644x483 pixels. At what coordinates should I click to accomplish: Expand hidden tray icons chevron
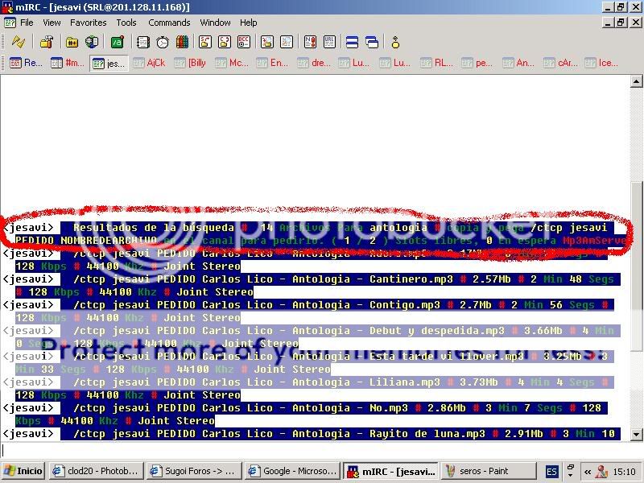[588, 472]
